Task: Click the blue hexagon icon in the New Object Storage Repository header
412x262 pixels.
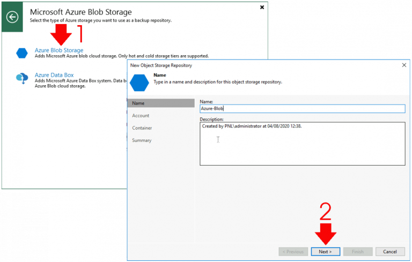Action: 139,83
